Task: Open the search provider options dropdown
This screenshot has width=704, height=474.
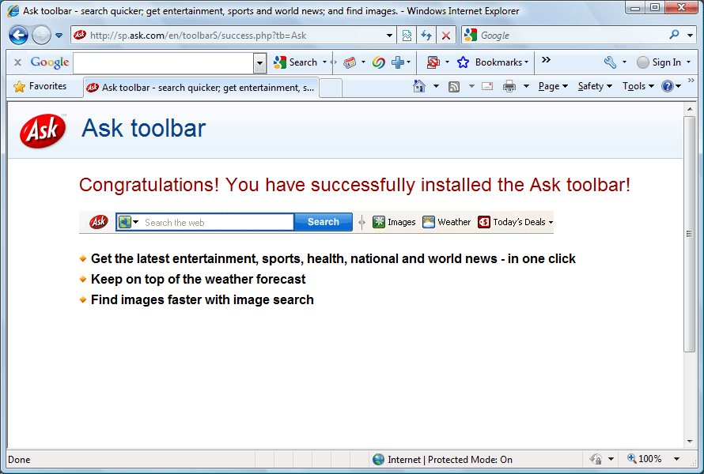Action: pyautogui.click(x=690, y=35)
